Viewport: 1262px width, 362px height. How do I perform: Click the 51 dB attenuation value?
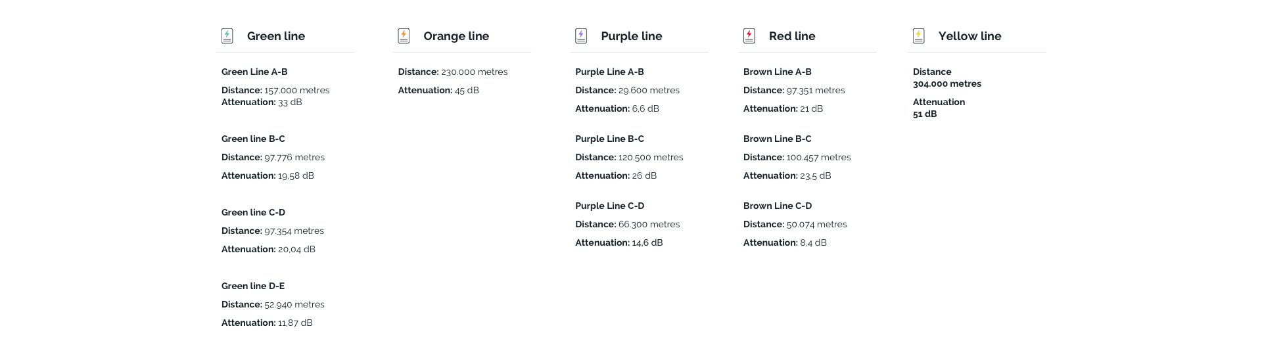point(925,114)
